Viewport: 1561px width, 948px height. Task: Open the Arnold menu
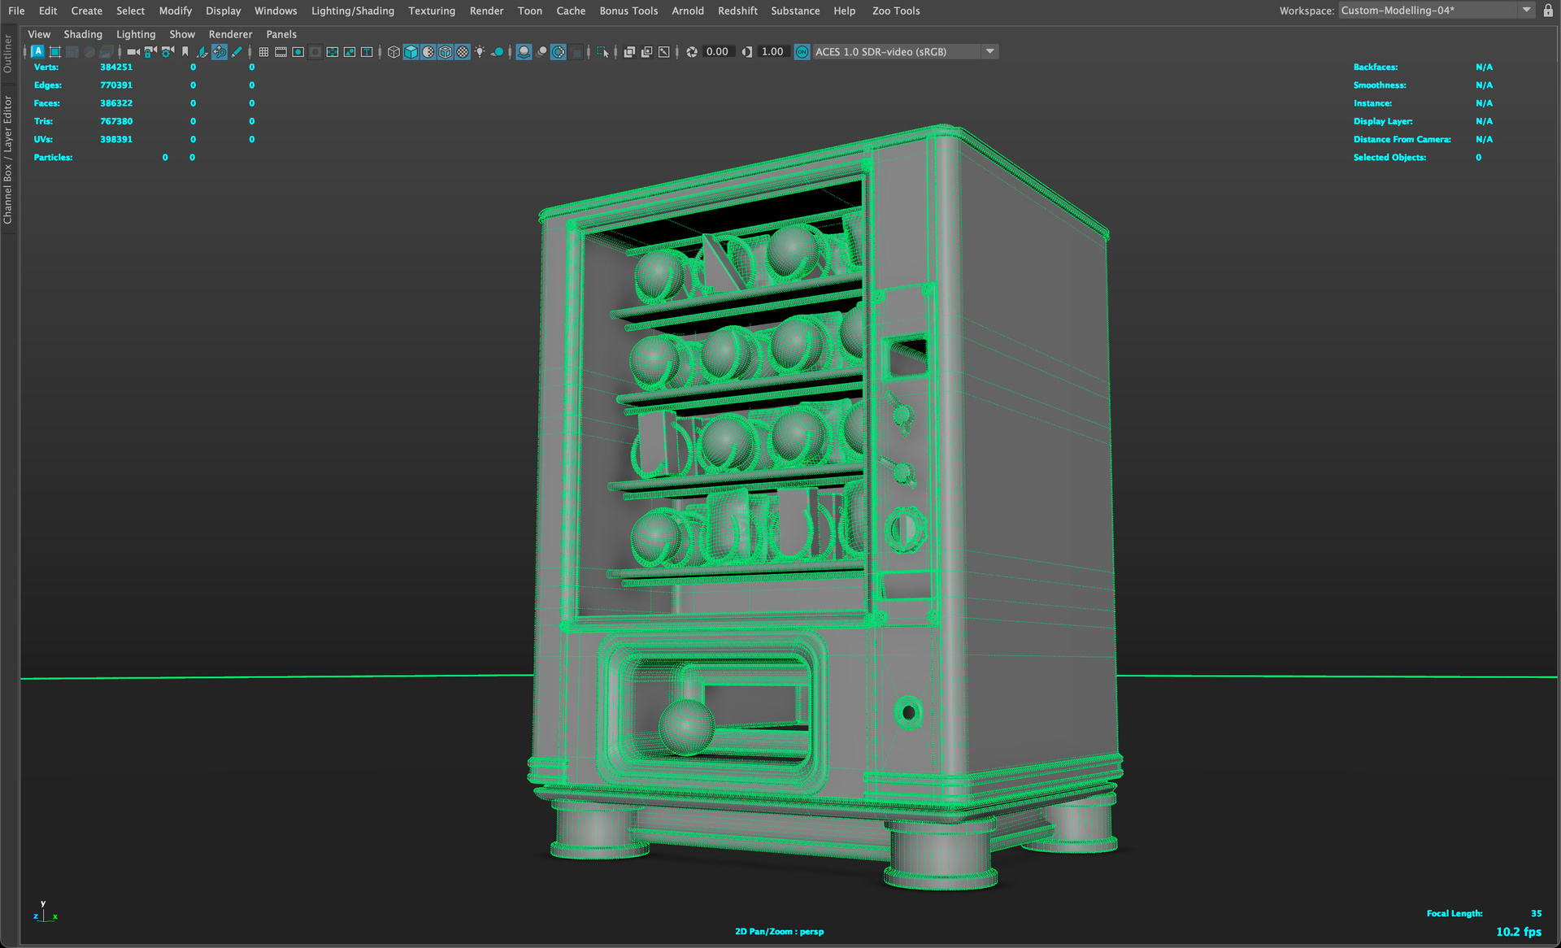(x=688, y=11)
